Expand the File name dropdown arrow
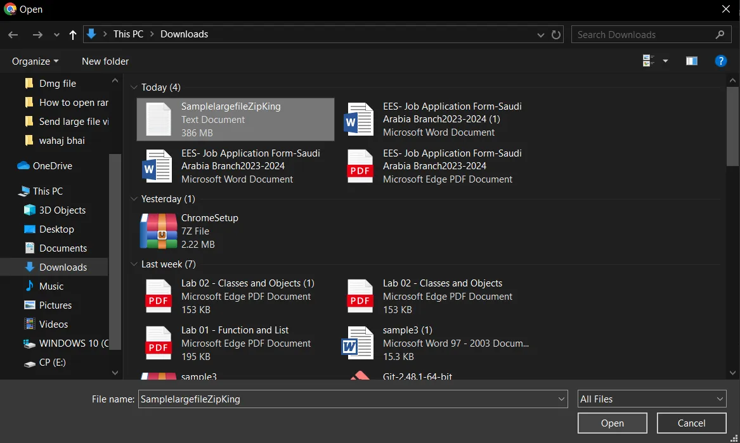Viewport: 740px width, 443px height. pyautogui.click(x=561, y=399)
